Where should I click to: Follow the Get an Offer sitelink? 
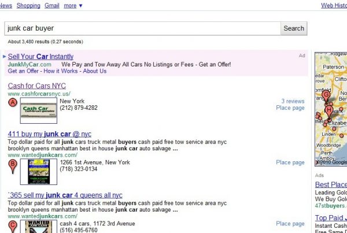23,71
